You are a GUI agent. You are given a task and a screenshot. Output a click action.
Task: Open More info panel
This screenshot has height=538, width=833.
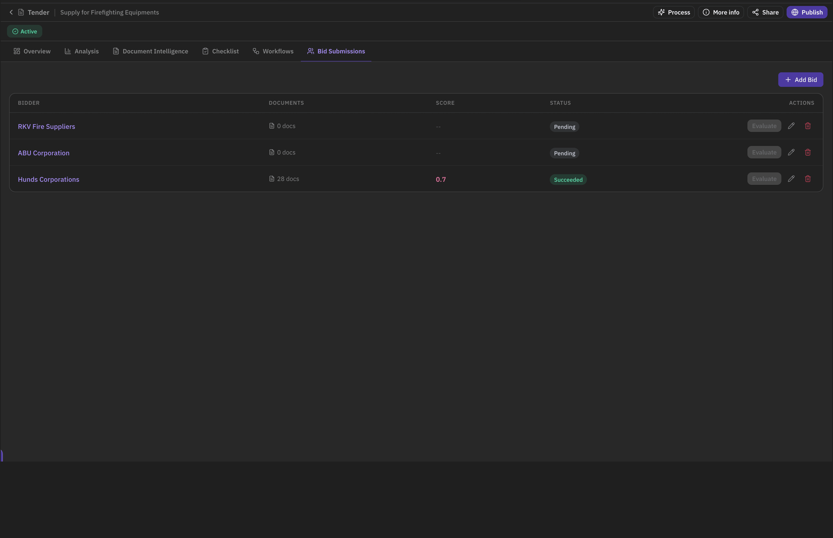click(x=721, y=12)
